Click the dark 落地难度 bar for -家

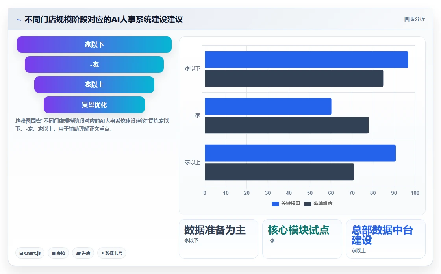(287, 125)
